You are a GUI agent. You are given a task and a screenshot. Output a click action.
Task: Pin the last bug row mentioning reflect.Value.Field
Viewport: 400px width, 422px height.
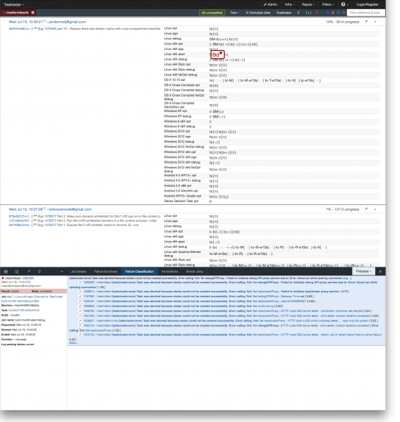pyautogui.click(x=80, y=335)
